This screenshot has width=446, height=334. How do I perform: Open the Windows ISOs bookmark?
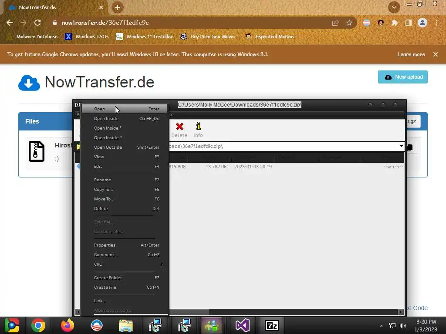87,37
